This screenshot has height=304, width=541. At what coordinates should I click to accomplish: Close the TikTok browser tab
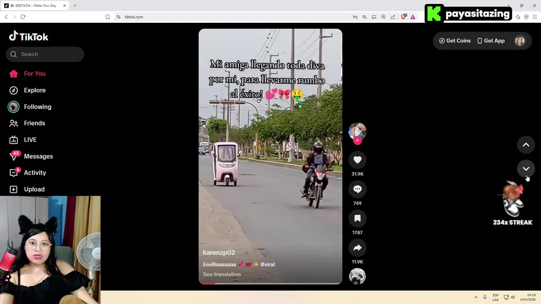click(64, 5)
